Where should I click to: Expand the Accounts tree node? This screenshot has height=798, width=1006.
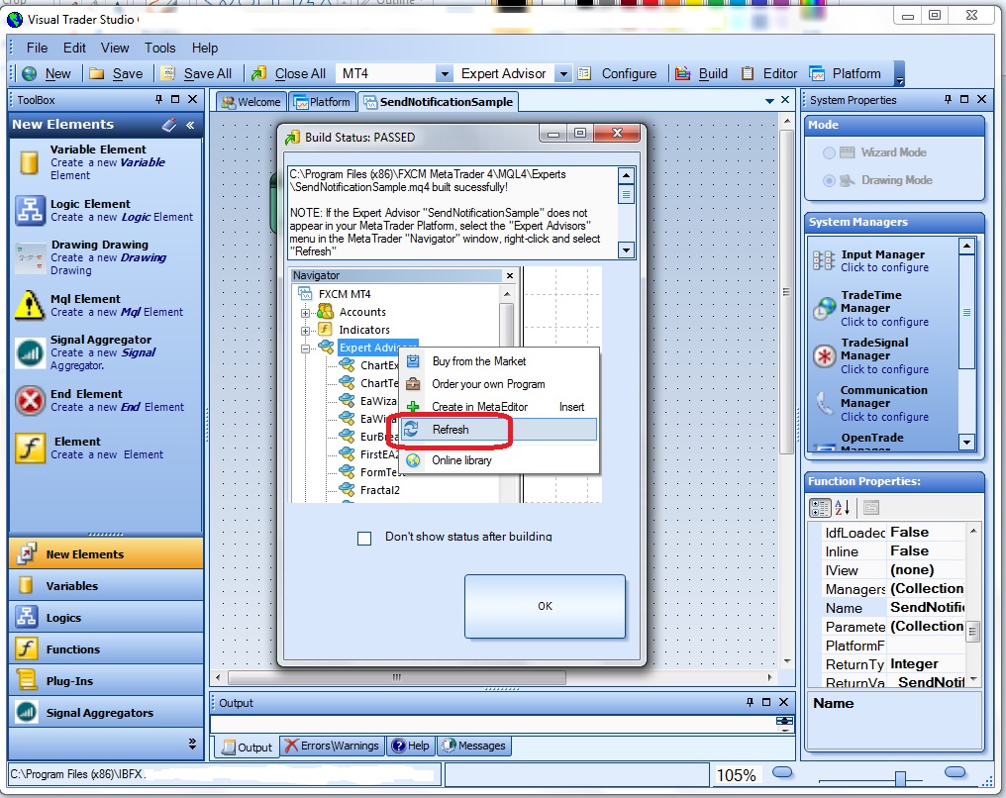306,312
